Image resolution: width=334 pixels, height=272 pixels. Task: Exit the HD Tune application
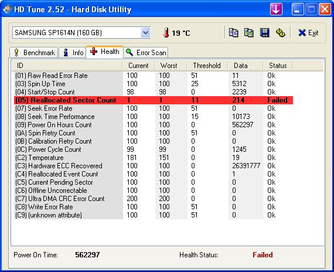click(308, 33)
